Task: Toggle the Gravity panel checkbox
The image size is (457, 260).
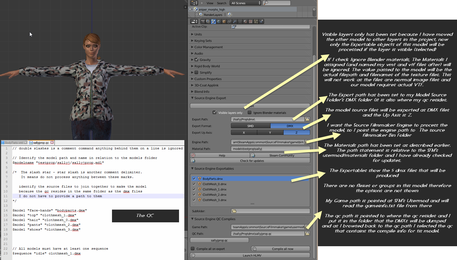Action: (196, 60)
